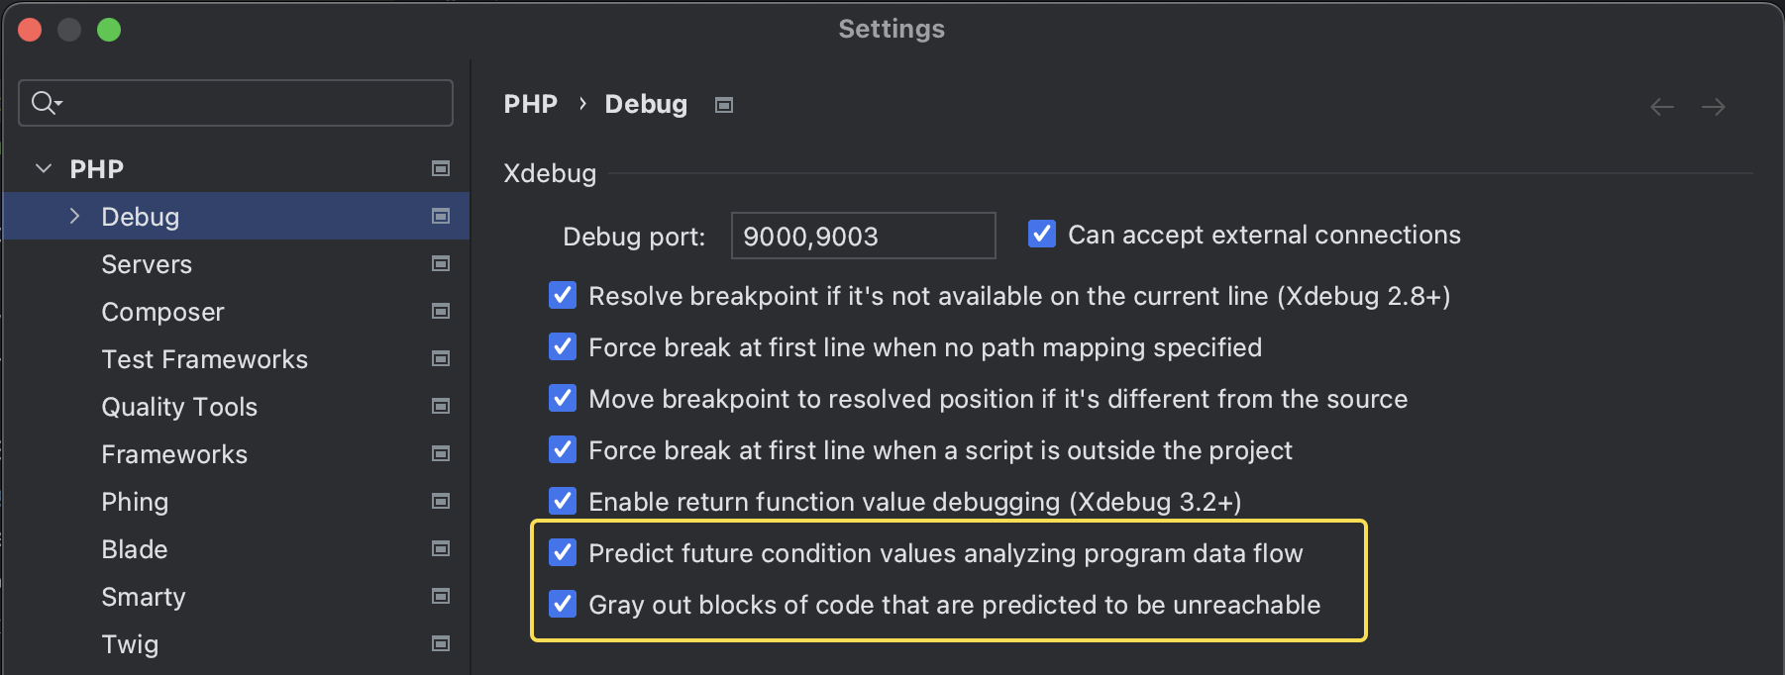Click the forward arrow in settings header
This screenshot has width=1785, height=675.
[x=1714, y=107]
